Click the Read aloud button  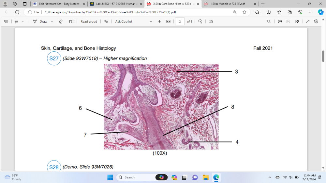pos(89,21)
